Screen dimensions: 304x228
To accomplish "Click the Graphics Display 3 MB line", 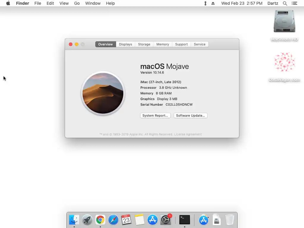I will pos(159,99).
